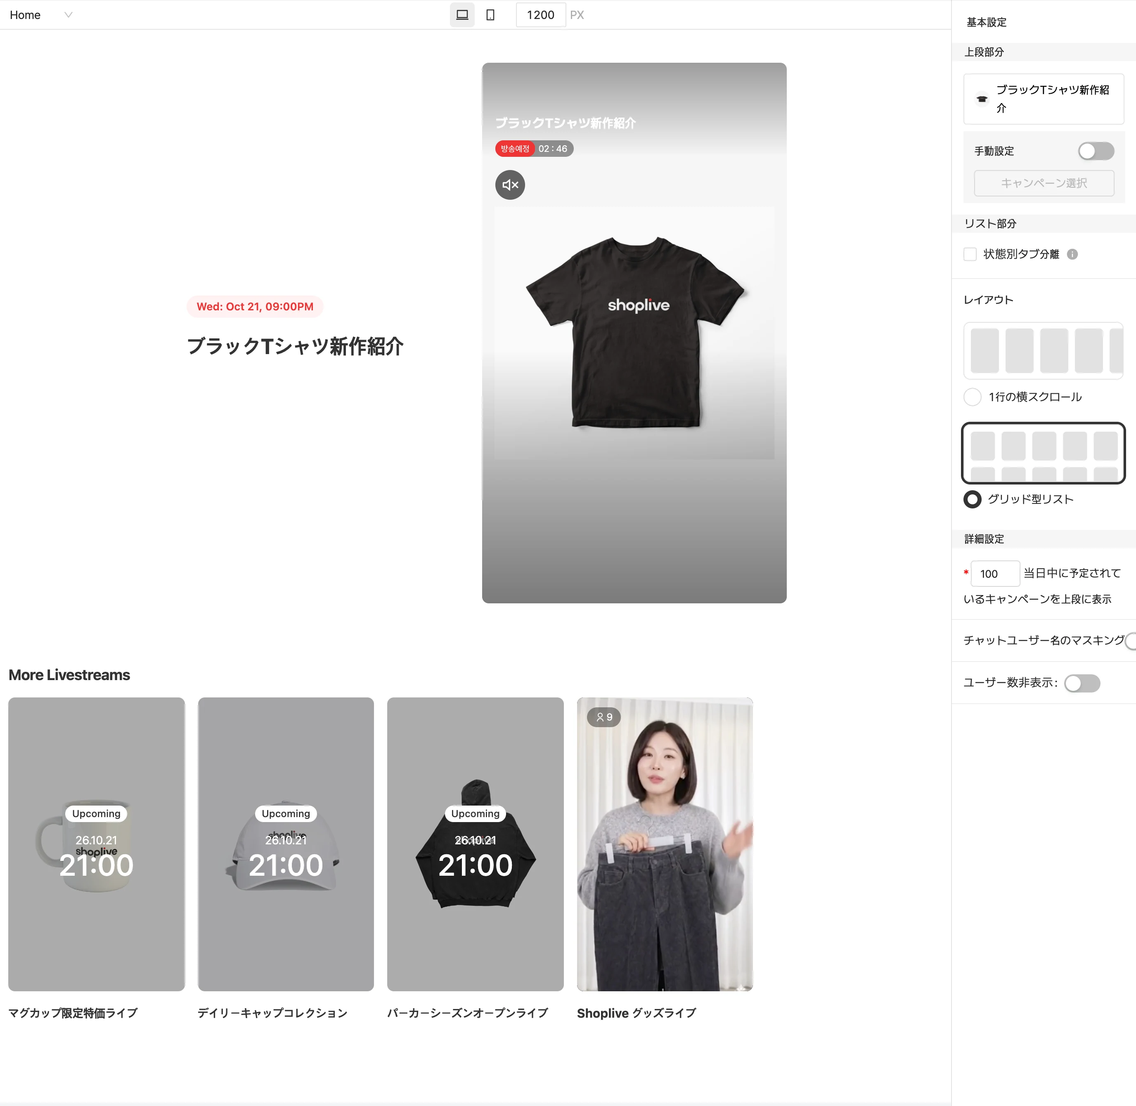
Task: Select グリッド型リスト radio option
Action: coord(972,499)
